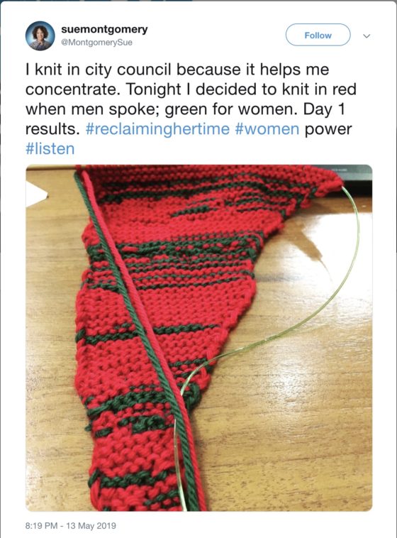Open the 8:19 PM timestamp
397x538 pixels.
click(42, 526)
